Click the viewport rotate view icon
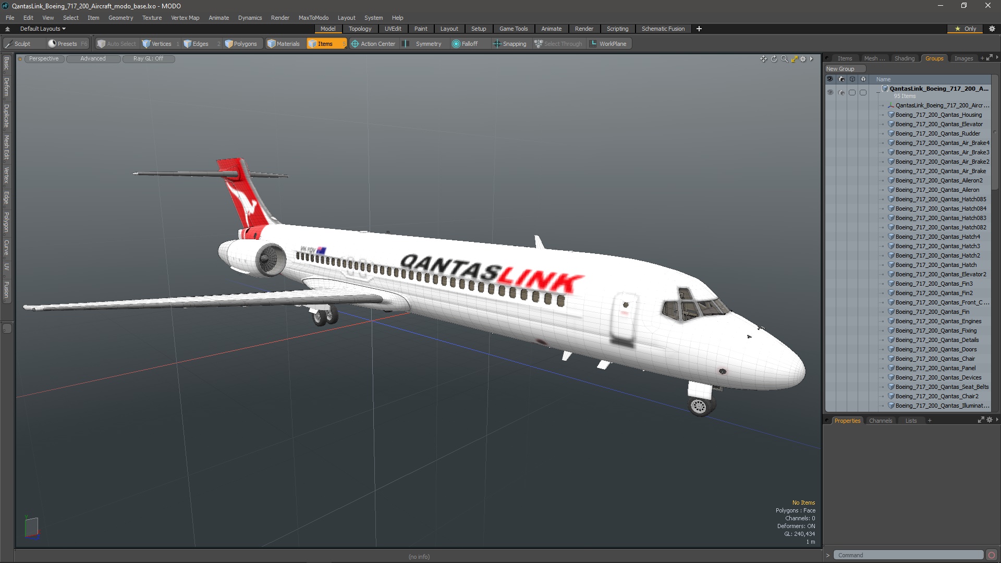The height and width of the screenshot is (563, 1001). pyautogui.click(x=774, y=59)
